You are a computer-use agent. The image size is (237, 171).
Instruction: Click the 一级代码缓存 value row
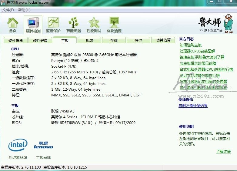pos(78,84)
